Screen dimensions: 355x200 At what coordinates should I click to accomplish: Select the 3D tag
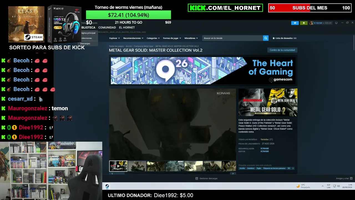pos(289,168)
